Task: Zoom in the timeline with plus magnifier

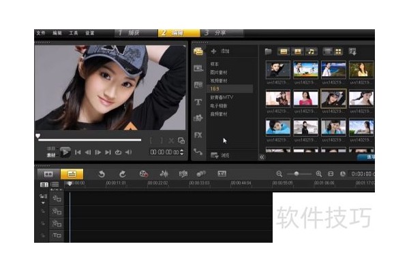Action: (x=319, y=174)
